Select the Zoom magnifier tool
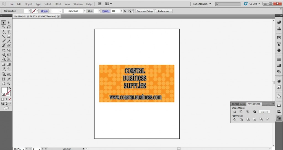The image size is (283, 150). [x=9, y=83]
